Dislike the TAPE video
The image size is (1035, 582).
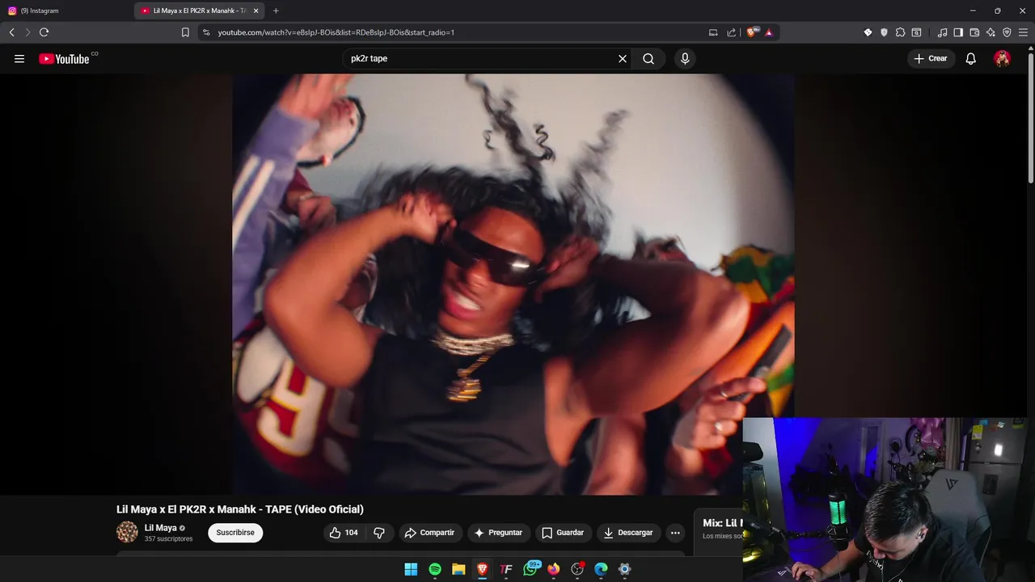(x=379, y=533)
